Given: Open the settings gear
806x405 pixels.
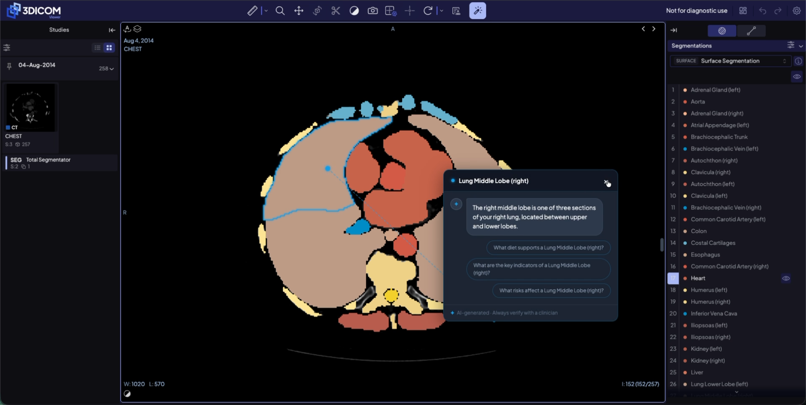Looking at the screenshot, I should [796, 11].
